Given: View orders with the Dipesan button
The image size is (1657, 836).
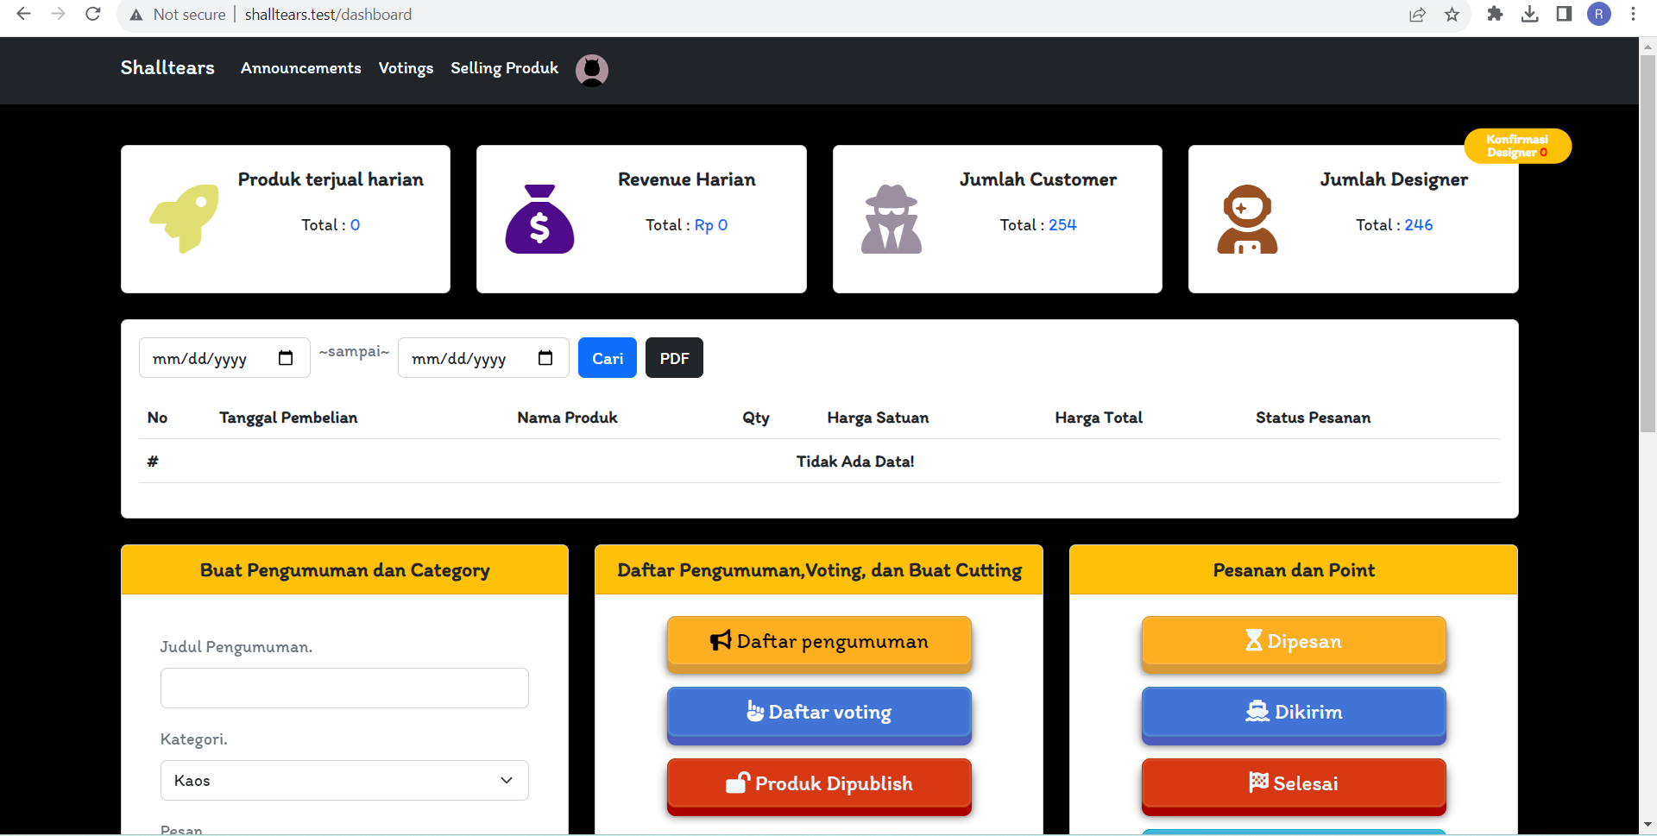Looking at the screenshot, I should (1294, 644).
